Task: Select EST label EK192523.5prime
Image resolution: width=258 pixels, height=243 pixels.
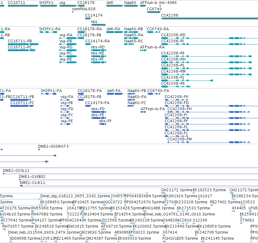Action: 209,190
